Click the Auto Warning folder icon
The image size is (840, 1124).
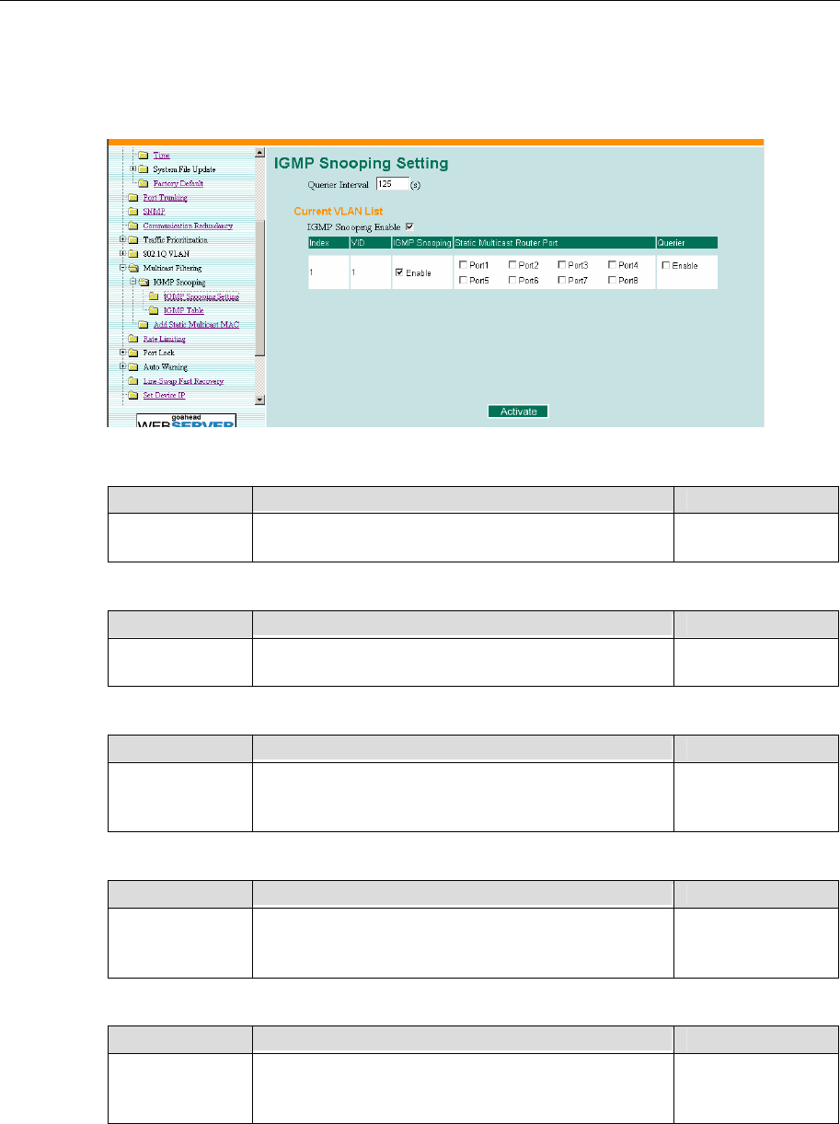pyautogui.click(x=133, y=366)
